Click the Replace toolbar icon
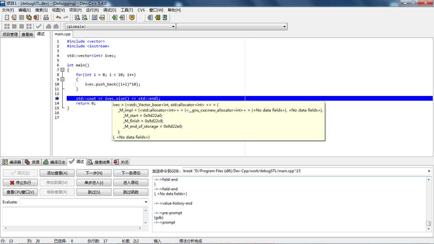Viewport: 434px width, 244px height. (85, 17)
